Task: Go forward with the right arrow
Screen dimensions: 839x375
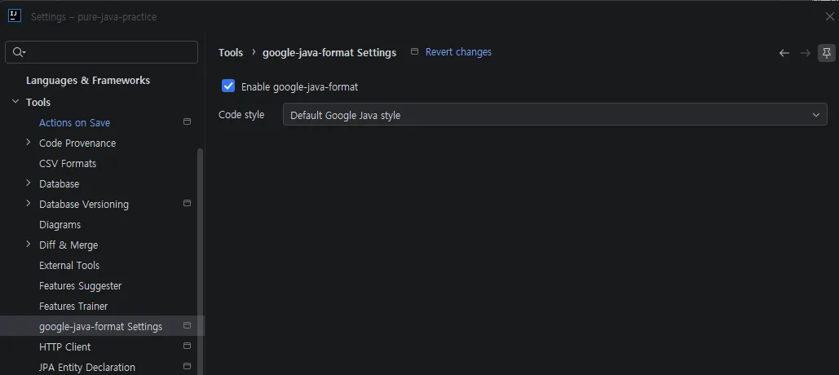Action: tap(805, 53)
